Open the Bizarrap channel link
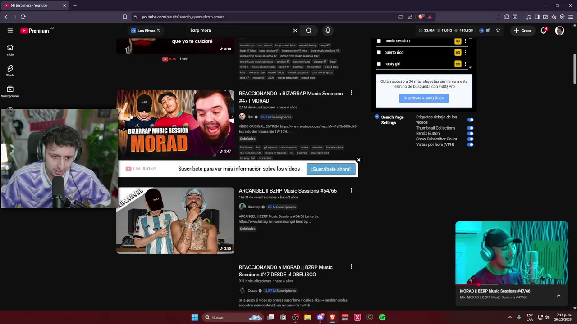577x324 pixels. tap(254, 207)
